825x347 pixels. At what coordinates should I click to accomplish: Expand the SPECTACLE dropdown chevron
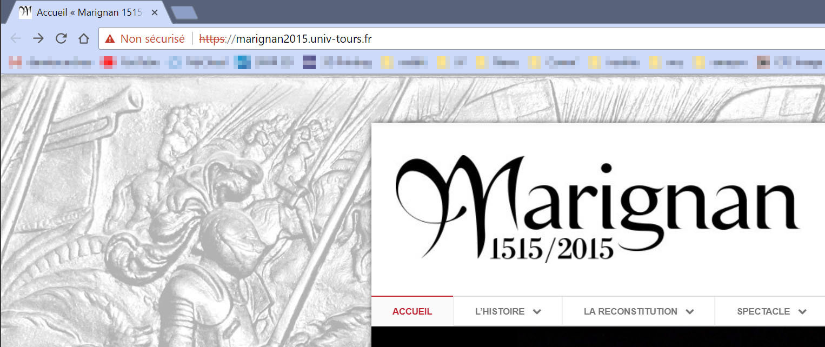click(802, 312)
